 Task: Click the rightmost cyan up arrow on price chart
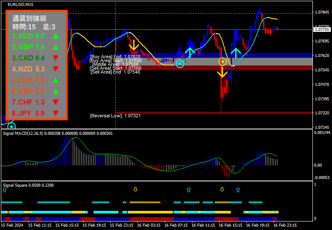pyautogui.click(x=235, y=53)
